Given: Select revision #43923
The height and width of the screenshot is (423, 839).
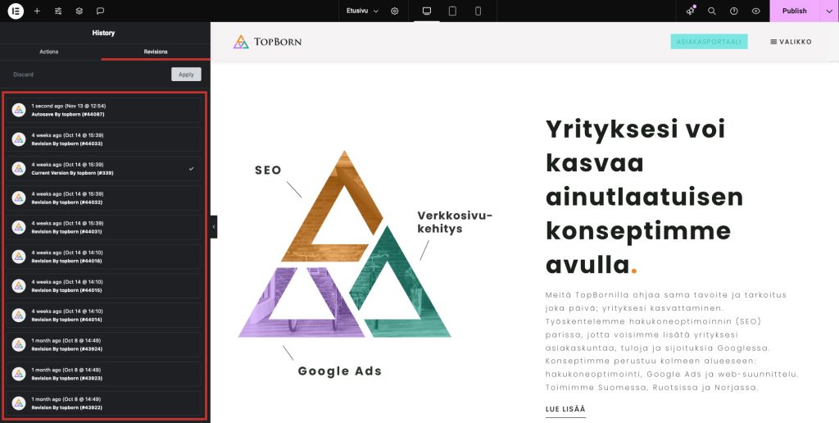Looking at the screenshot, I should pos(104,374).
